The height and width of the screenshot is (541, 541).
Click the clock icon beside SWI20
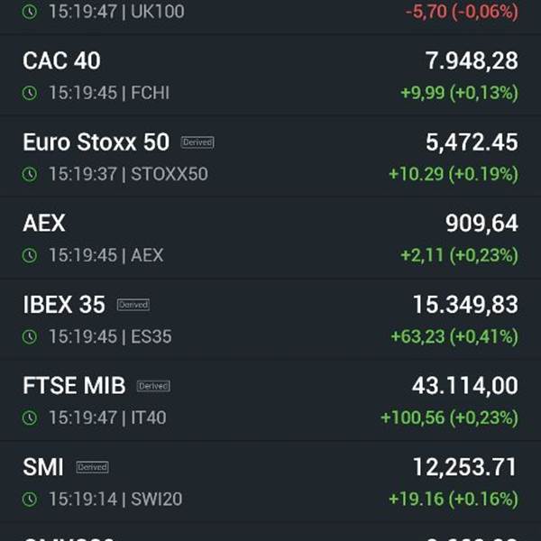pyautogui.click(x=30, y=499)
